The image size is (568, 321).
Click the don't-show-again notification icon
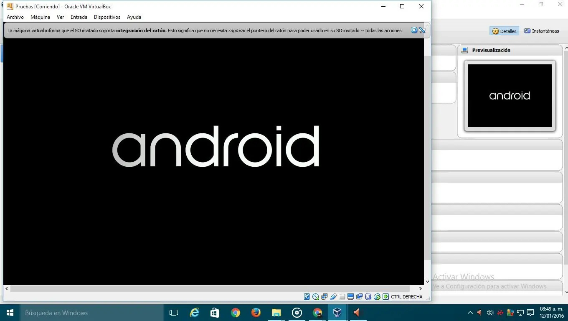(422, 30)
